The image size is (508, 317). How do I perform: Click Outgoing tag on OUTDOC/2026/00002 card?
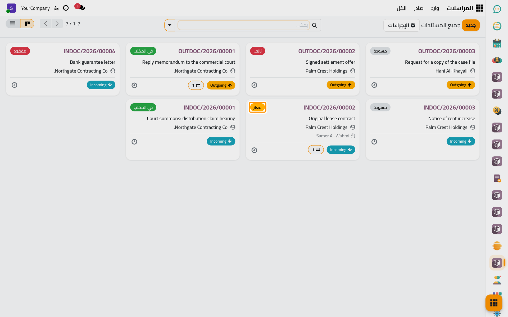(341, 85)
